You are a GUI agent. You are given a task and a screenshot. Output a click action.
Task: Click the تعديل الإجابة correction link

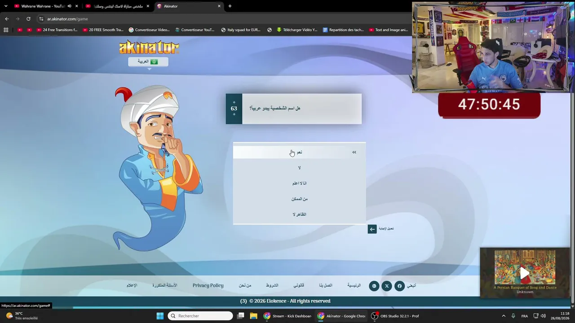[386, 229]
